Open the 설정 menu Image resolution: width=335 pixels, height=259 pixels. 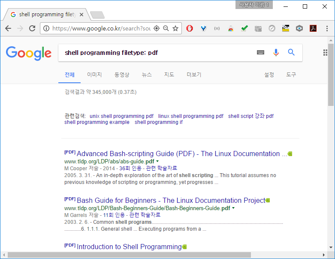[x=269, y=75]
